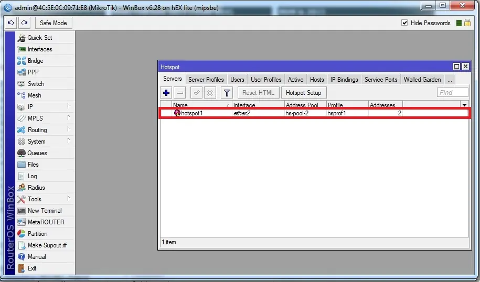The height and width of the screenshot is (282, 480).
Task: Switch to the Walled Garden tab
Action: click(422, 80)
